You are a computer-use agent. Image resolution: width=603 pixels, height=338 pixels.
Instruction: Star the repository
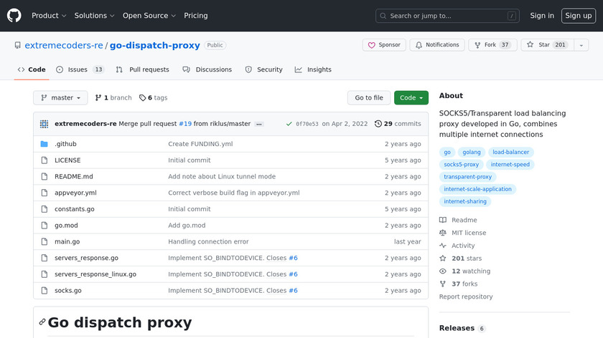[548, 45]
